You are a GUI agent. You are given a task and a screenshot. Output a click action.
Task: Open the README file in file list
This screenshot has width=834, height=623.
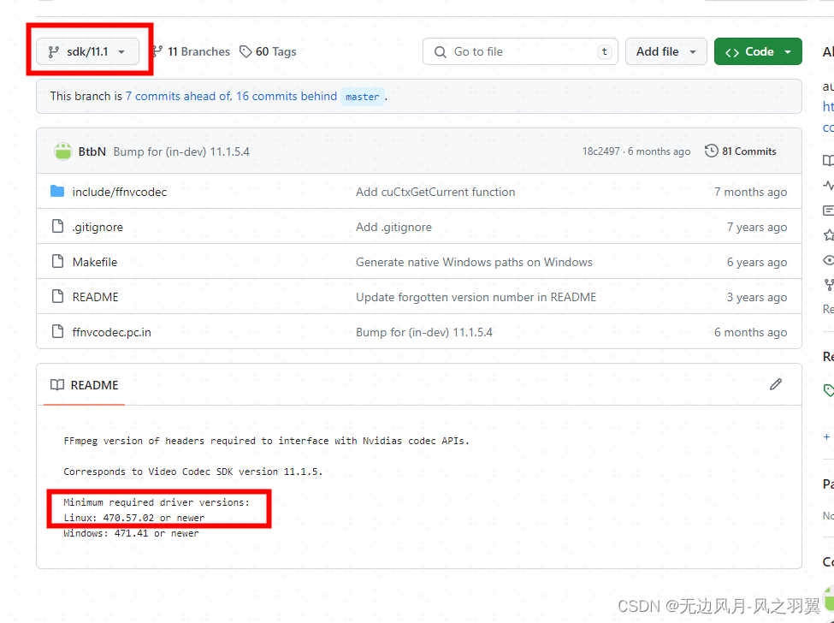click(95, 298)
